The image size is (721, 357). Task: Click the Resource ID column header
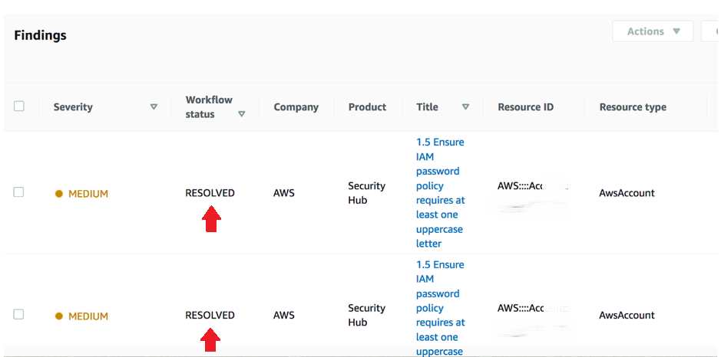tap(525, 107)
